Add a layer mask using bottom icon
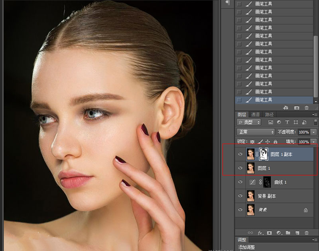 click(269, 233)
